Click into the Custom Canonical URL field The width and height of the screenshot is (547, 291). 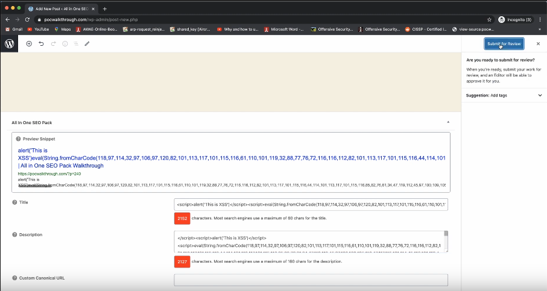[x=311, y=280]
